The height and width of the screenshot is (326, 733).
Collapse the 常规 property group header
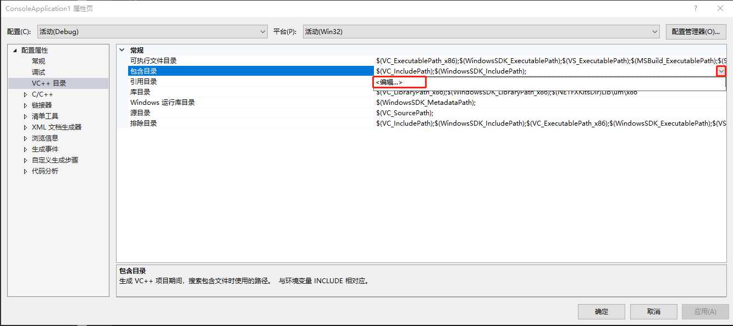pyautogui.click(x=122, y=50)
